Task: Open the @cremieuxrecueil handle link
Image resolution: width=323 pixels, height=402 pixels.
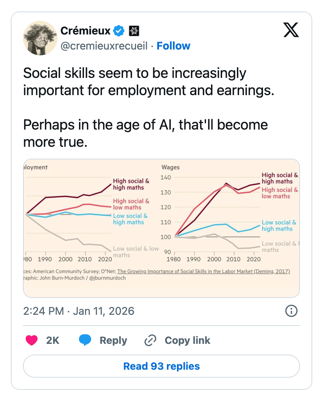Action: (104, 46)
